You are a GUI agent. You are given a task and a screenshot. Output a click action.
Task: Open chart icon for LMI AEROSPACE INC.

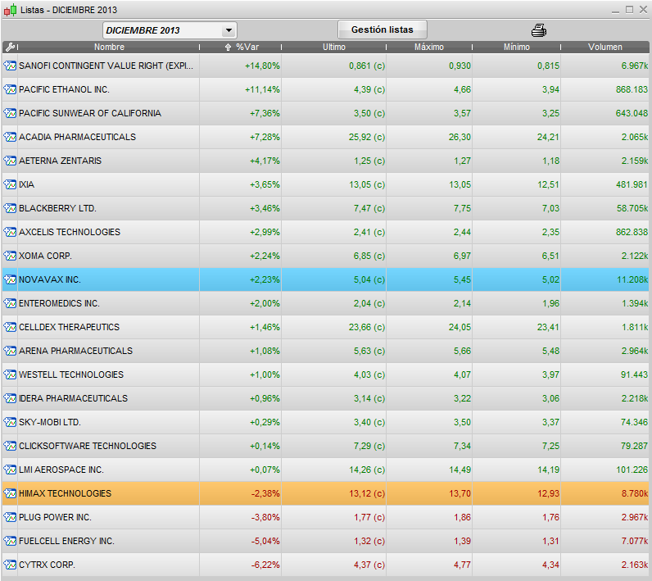click(10, 470)
